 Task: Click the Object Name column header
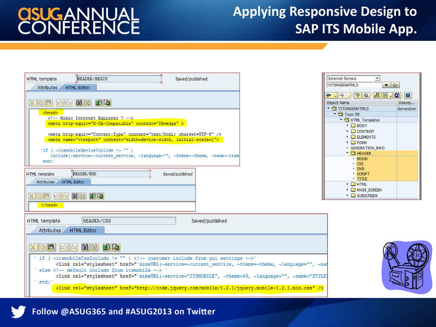pos(361,103)
